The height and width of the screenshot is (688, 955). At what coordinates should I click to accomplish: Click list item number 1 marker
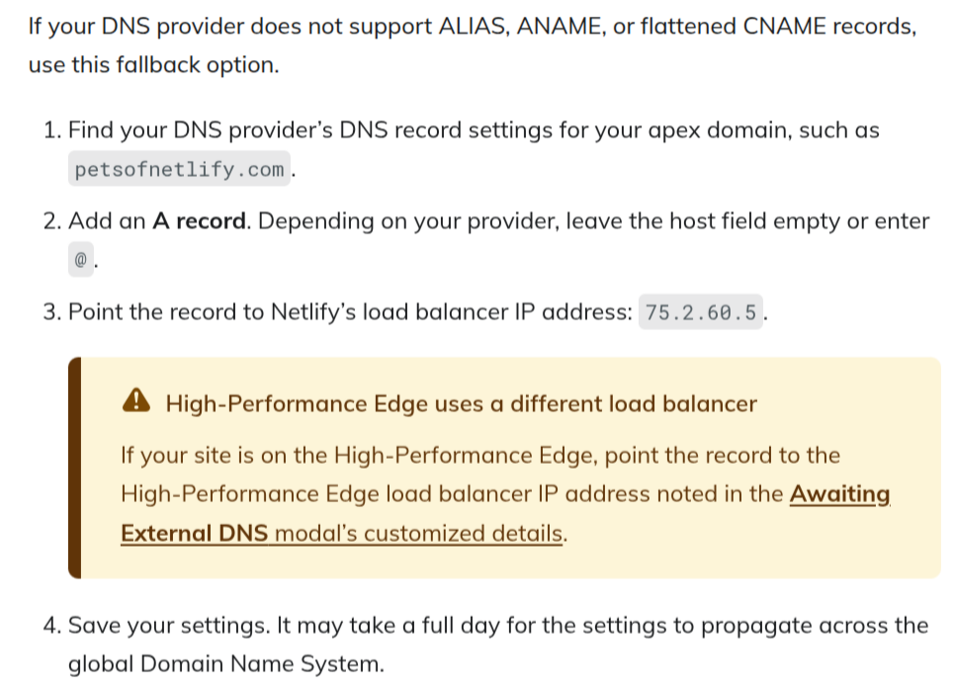[x=52, y=129]
